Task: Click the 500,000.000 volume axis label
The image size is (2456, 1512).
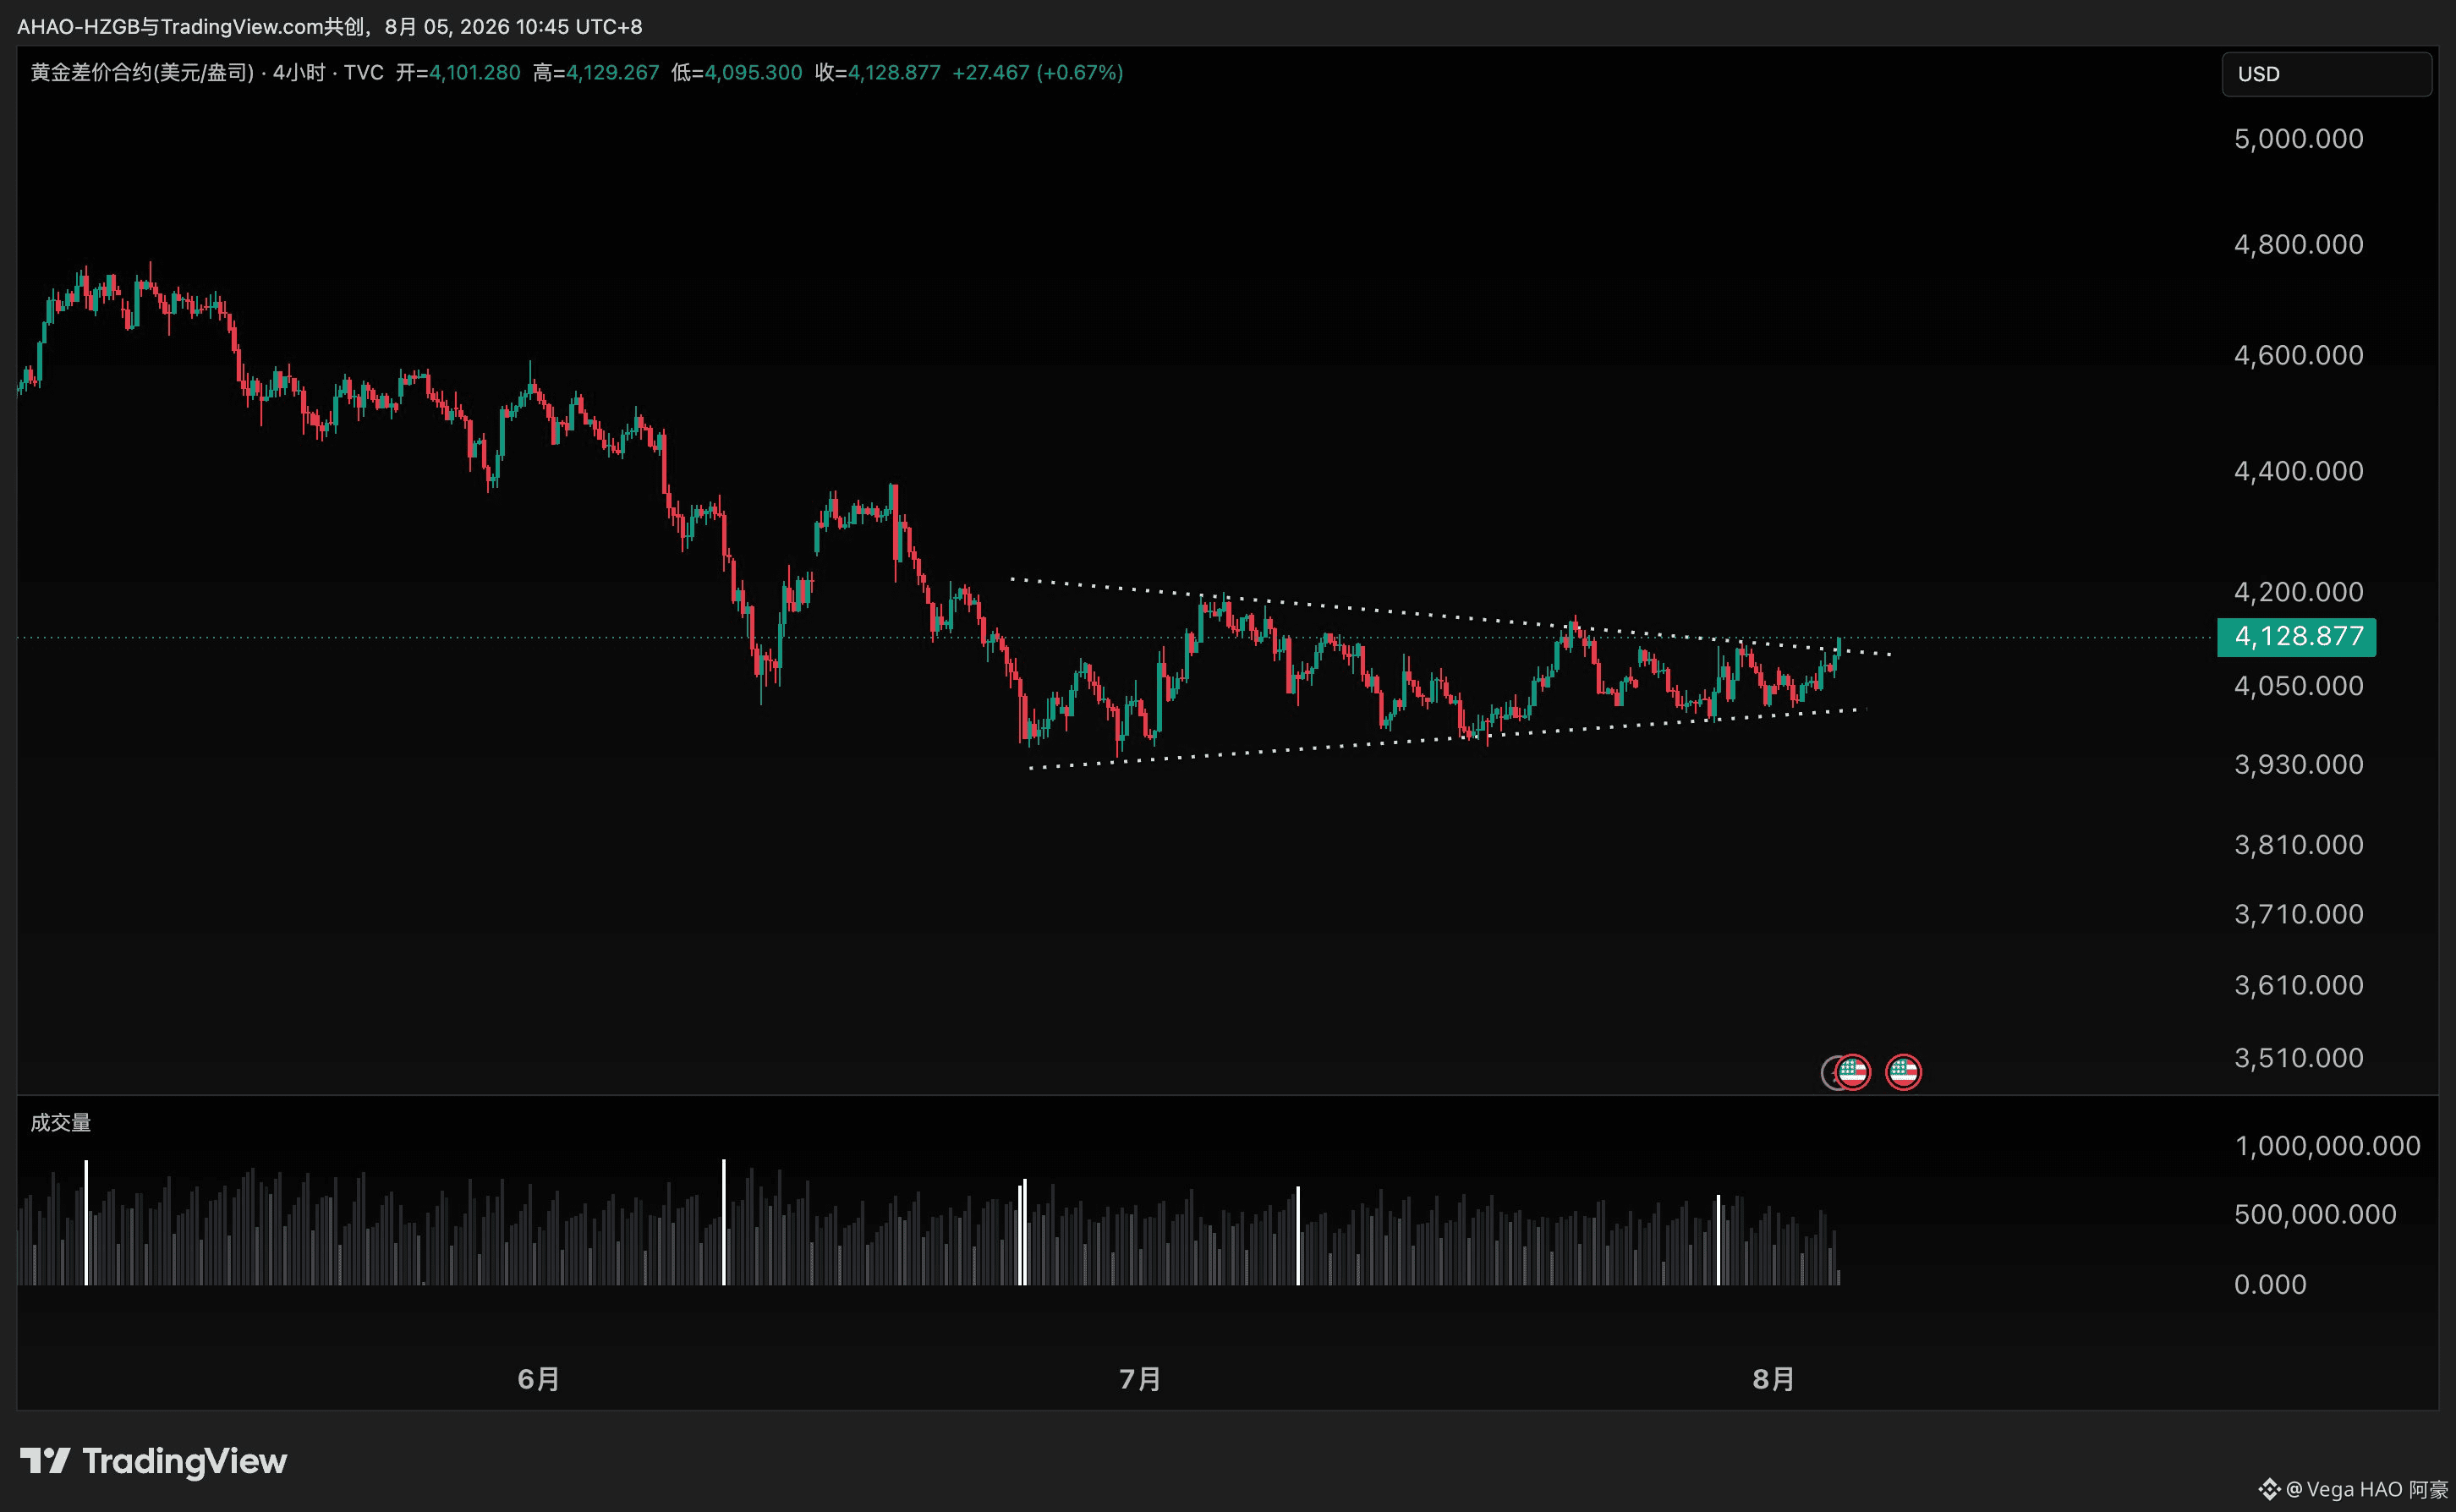Action: coord(2316,1215)
